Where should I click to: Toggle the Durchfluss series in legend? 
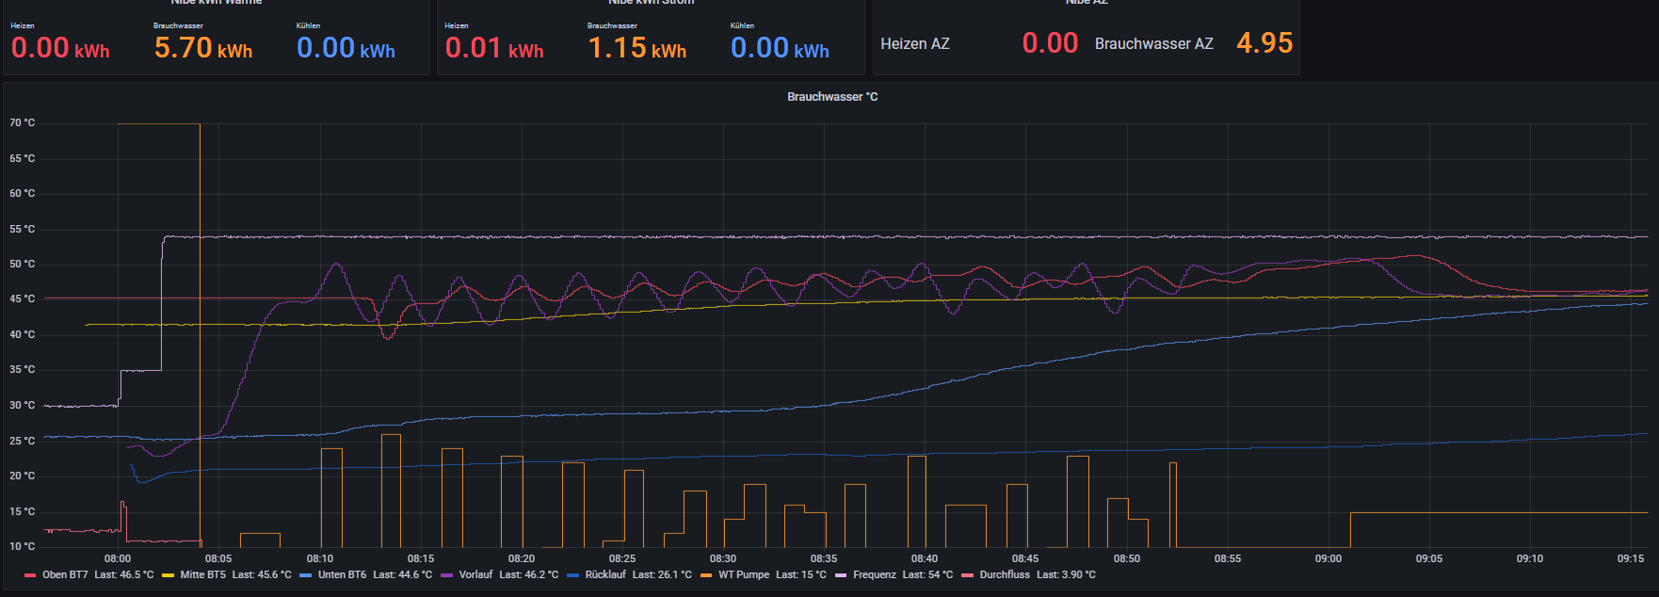pyautogui.click(x=1005, y=574)
